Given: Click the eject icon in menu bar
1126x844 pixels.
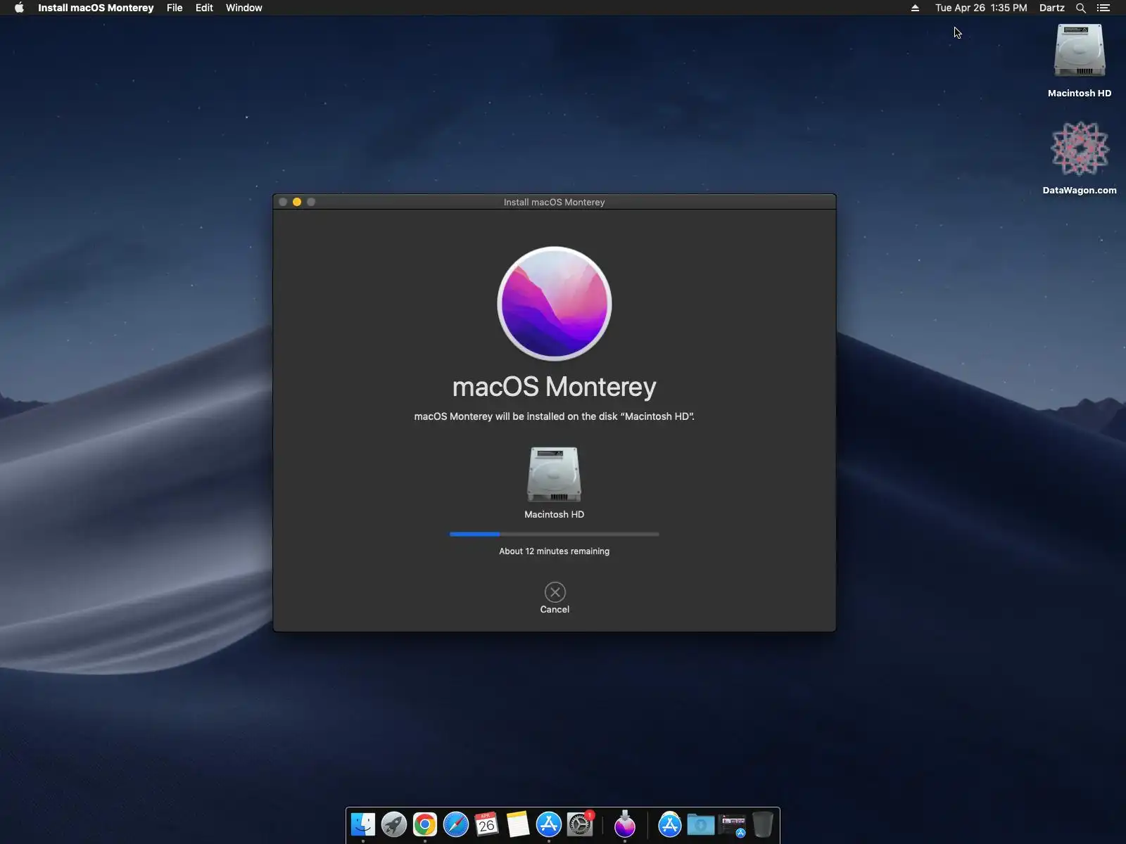Looking at the screenshot, I should tap(915, 8).
